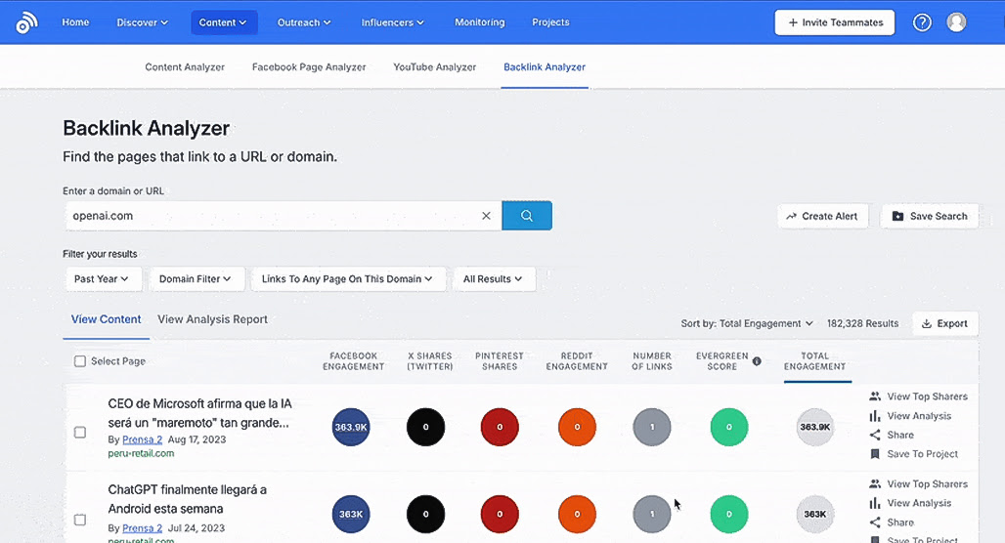1005x543 pixels.
Task: Clear the domain search field with X
Action: 486,216
